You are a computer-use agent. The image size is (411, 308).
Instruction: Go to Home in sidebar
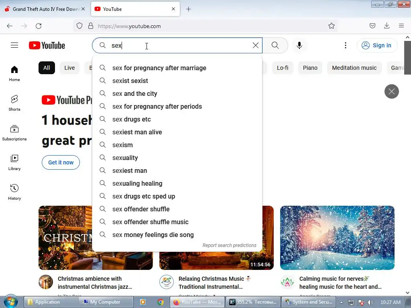(14, 74)
